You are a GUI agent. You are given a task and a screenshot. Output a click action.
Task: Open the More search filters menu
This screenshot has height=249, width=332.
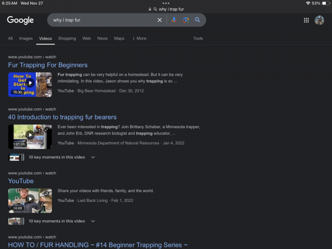click(x=140, y=38)
